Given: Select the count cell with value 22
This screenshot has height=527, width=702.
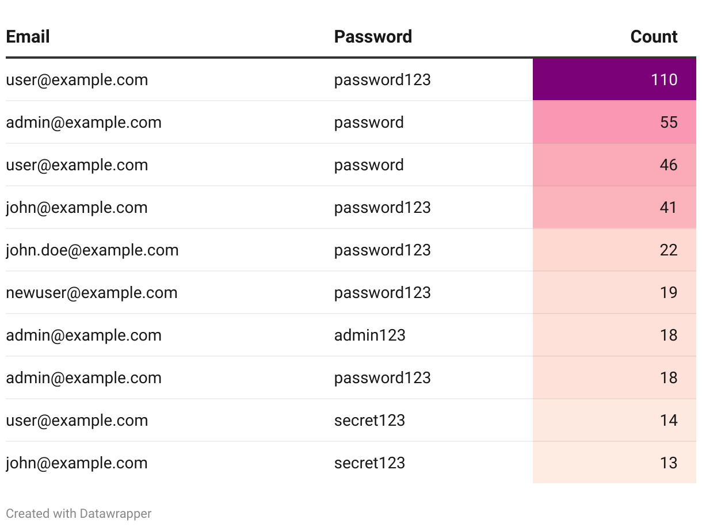Looking at the screenshot, I should coord(614,250).
